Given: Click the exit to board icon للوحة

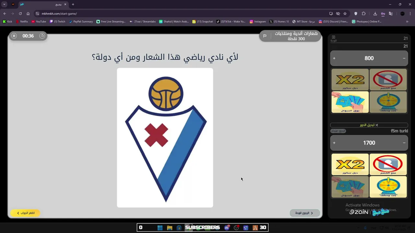Looking at the screenshot, I should 333,39.
